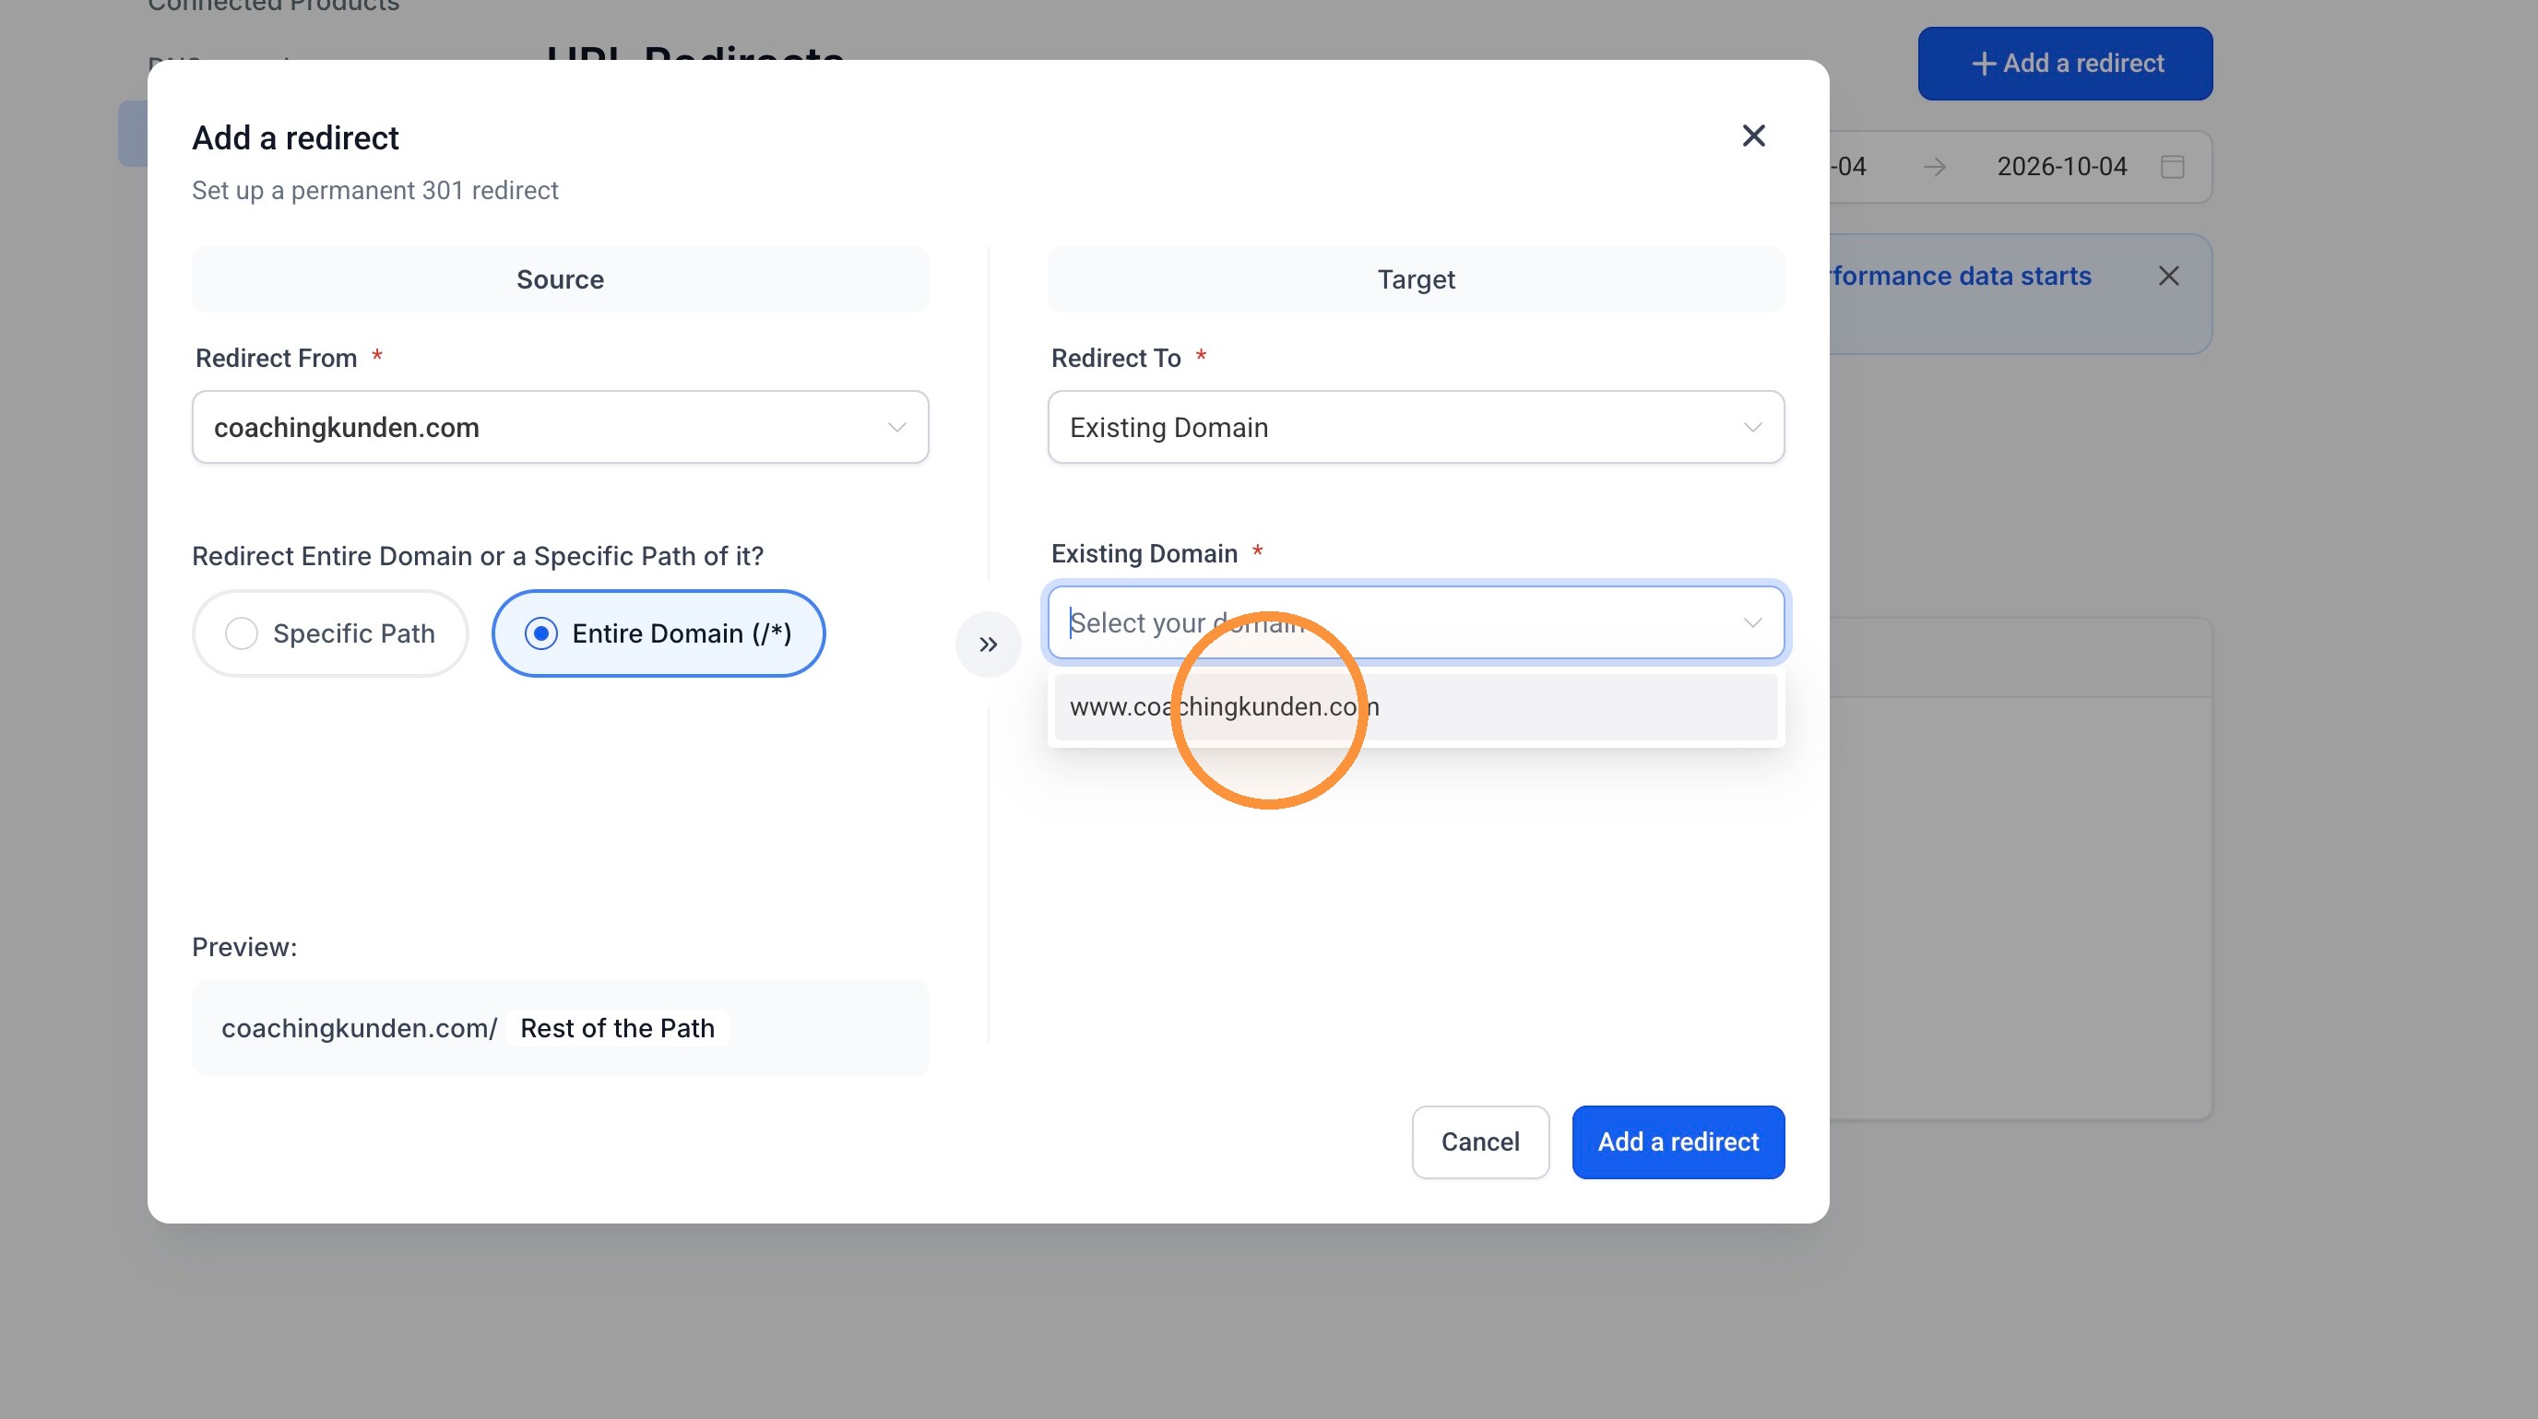Click the coachingkunden.com/ preview text
The image size is (2538, 1419).
(359, 1028)
